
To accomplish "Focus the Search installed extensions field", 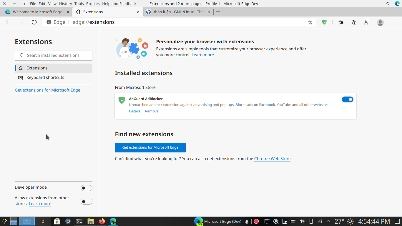I will point(54,55).
